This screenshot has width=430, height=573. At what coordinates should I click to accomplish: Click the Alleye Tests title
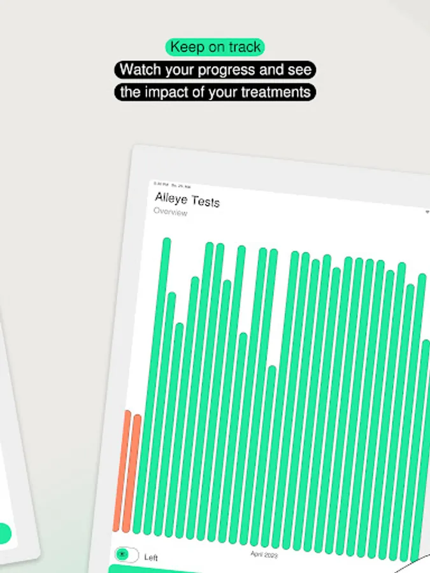click(x=187, y=200)
